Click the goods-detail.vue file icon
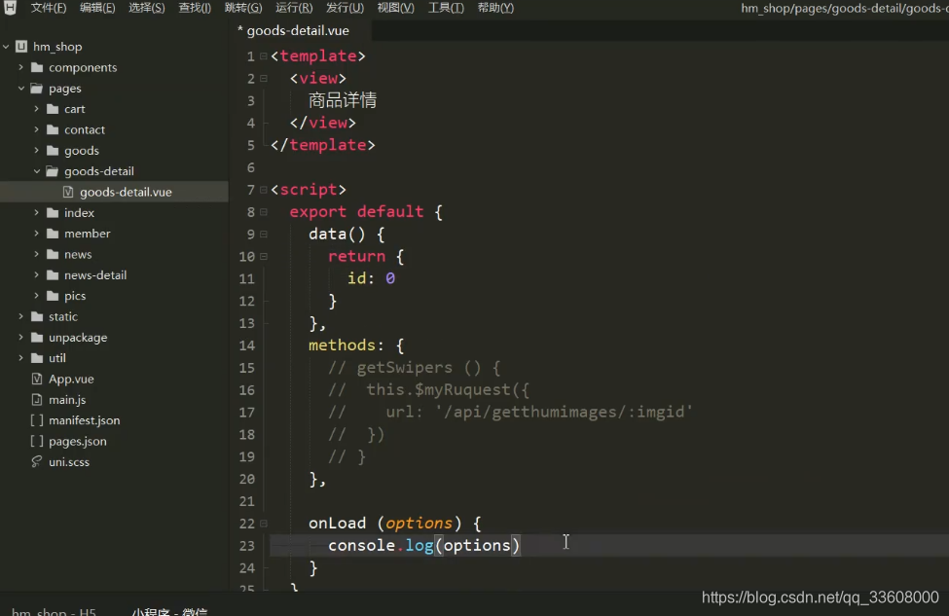The height and width of the screenshot is (616, 949). point(68,192)
